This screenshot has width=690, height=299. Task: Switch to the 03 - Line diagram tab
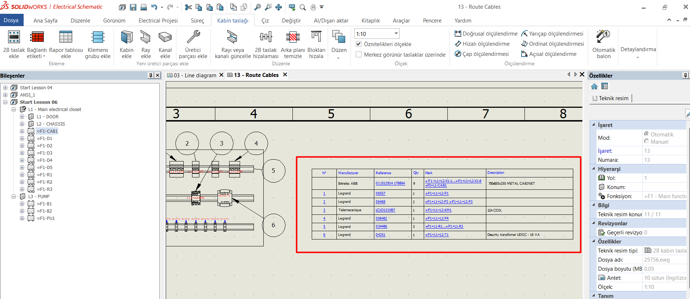tap(195, 75)
